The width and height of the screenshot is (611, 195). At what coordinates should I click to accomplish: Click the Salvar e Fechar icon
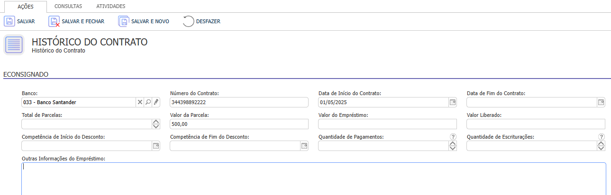click(55, 21)
